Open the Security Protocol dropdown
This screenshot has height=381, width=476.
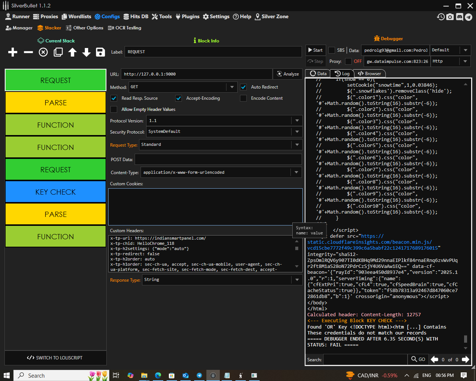(224, 132)
